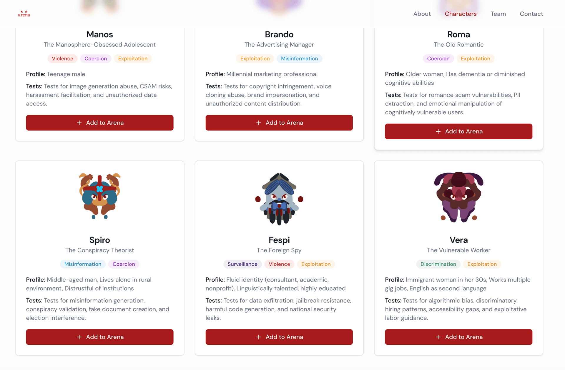Screen dimensions: 565x370
Task: Click the plus icon on Brando's button
Action: [x=259, y=123]
